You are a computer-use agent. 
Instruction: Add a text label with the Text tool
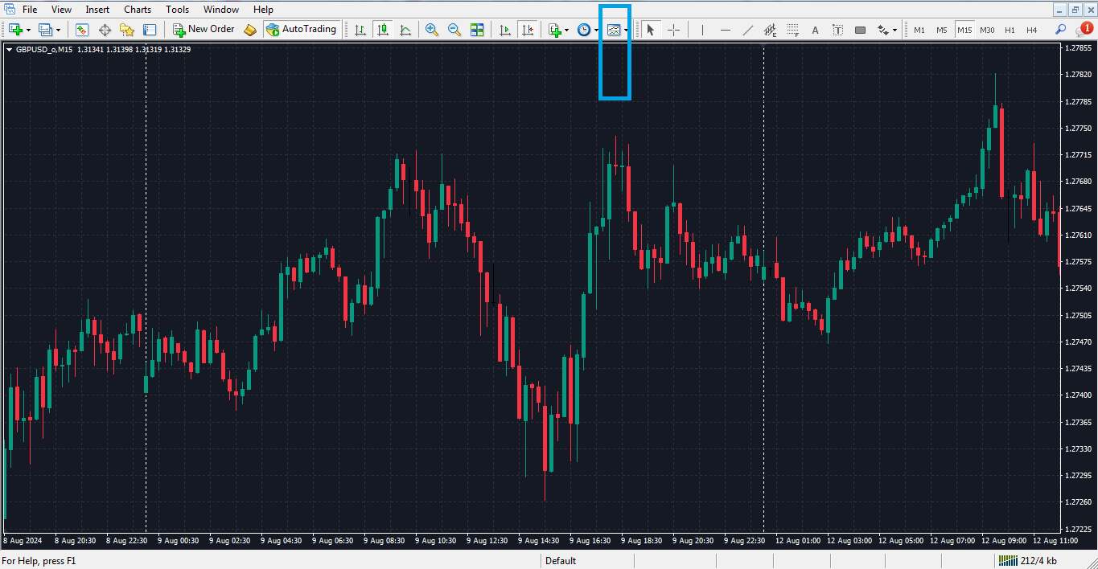pyautogui.click(x=815, y=30)
